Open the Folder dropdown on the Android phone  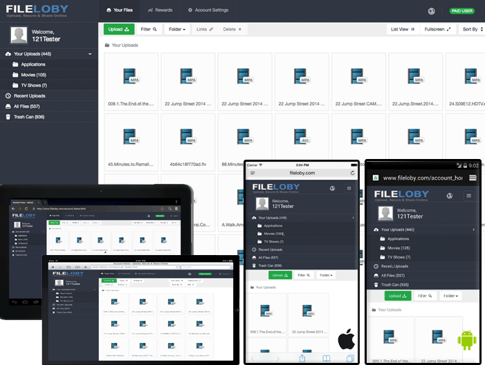(x=450, y=296)
